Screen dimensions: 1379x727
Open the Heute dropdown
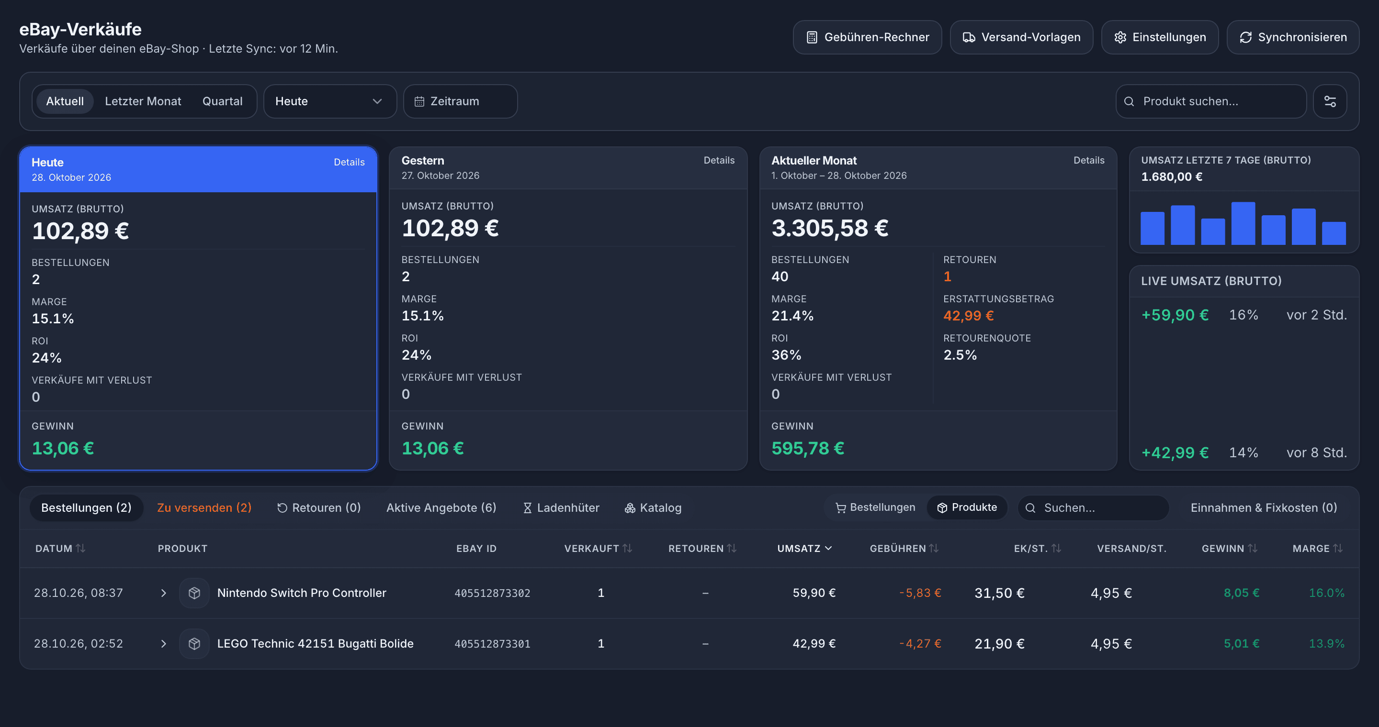330,101
